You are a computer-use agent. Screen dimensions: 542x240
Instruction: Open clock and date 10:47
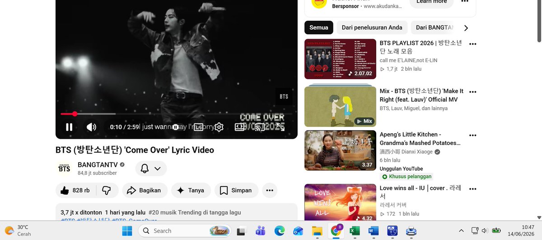coord(522,231)
